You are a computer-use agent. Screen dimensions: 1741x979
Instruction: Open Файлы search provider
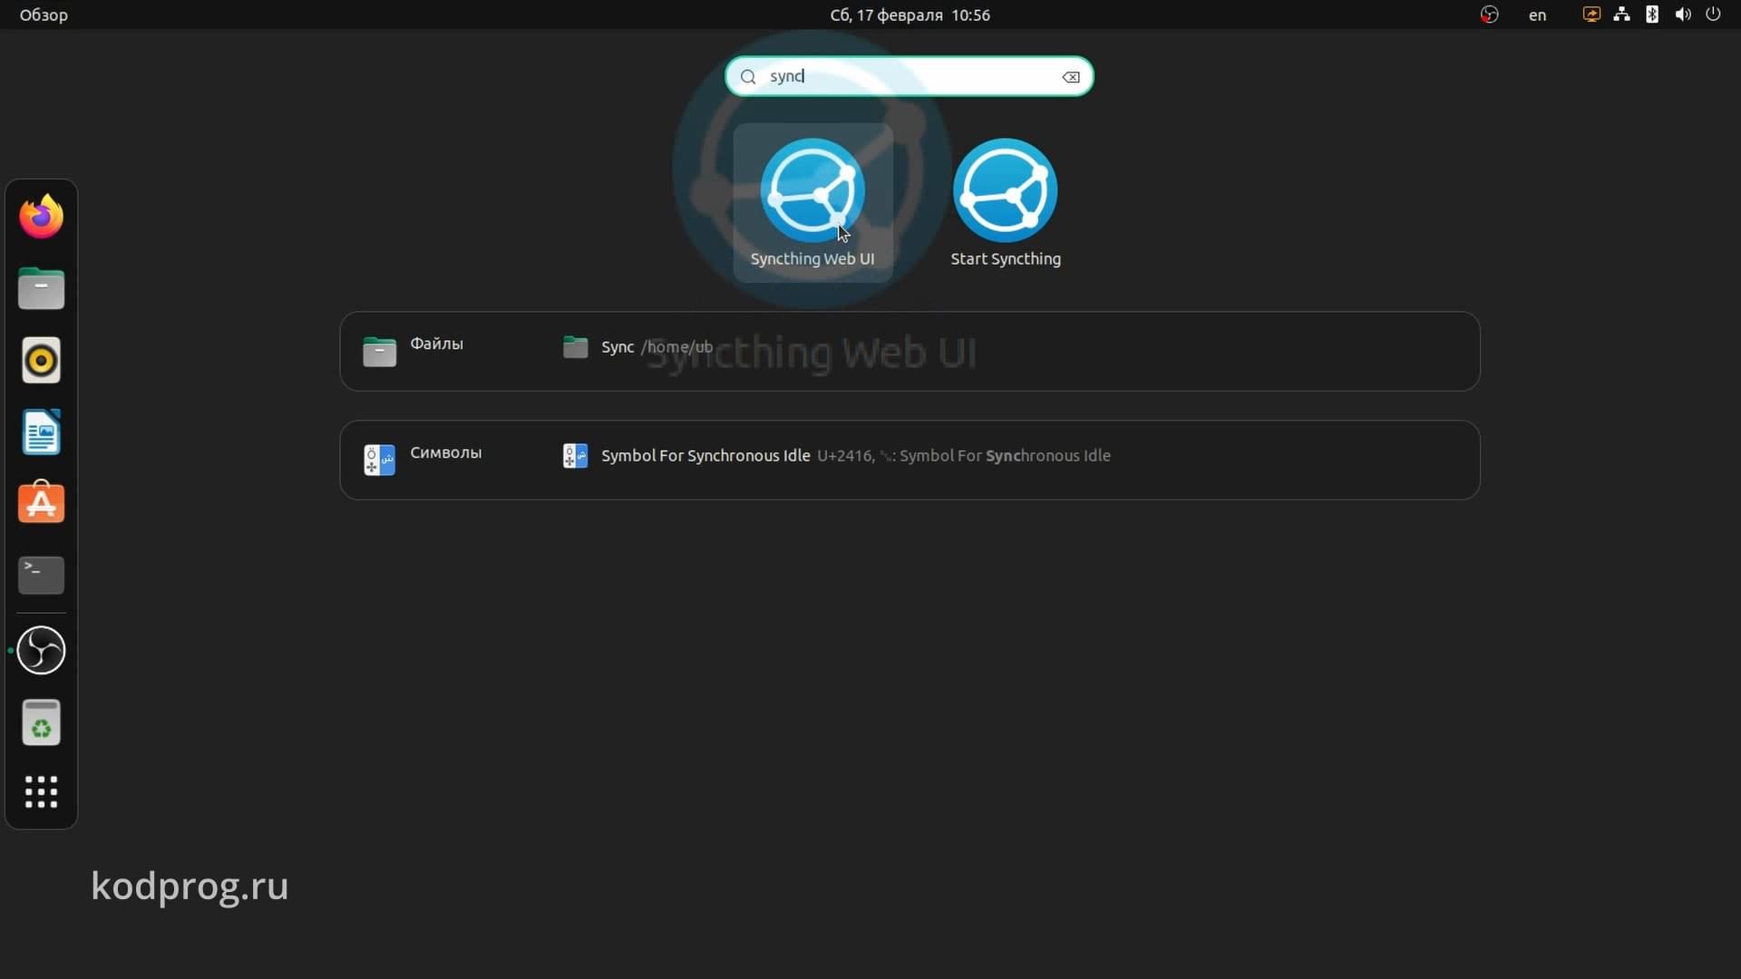tap(413, 351)
